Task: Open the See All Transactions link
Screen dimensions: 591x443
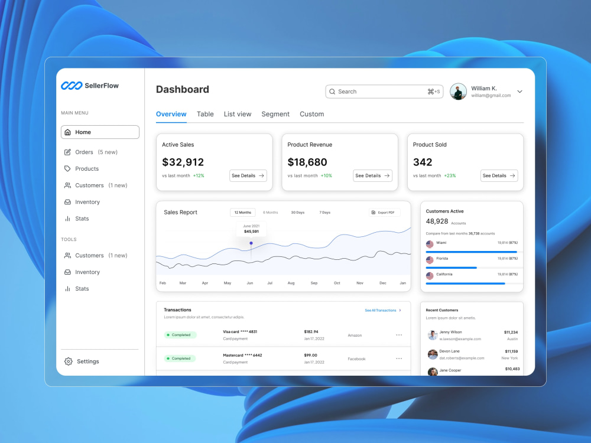Action: pyautogui.click(x=380, y=311)
